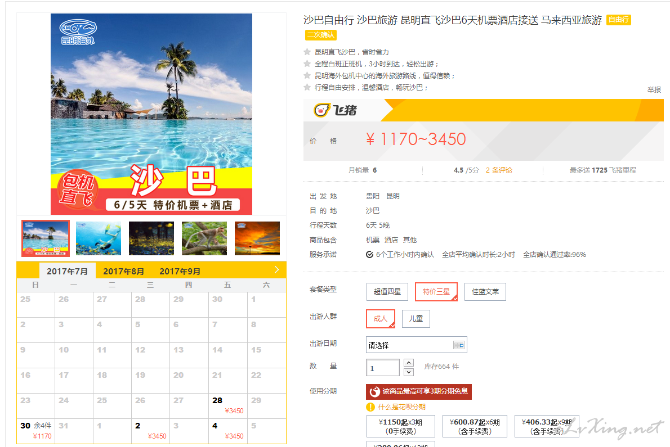Choose 成人 traveler group
This screenshot has width=670, height=447.
click(380, 319)
